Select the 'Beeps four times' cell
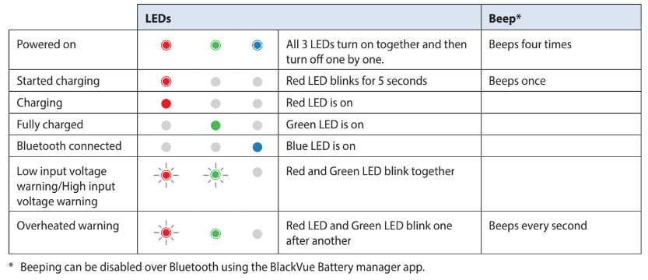The image size is (648, 280). coord(561,50)
